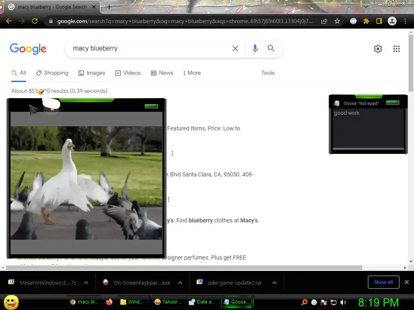Image resolution: width=414 pixels, height=310 pixels.
Task: Click the browser back arrow
Action: (9, 21)
